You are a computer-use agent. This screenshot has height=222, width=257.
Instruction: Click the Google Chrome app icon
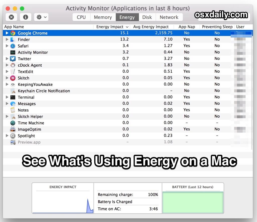tap(13, 33)
